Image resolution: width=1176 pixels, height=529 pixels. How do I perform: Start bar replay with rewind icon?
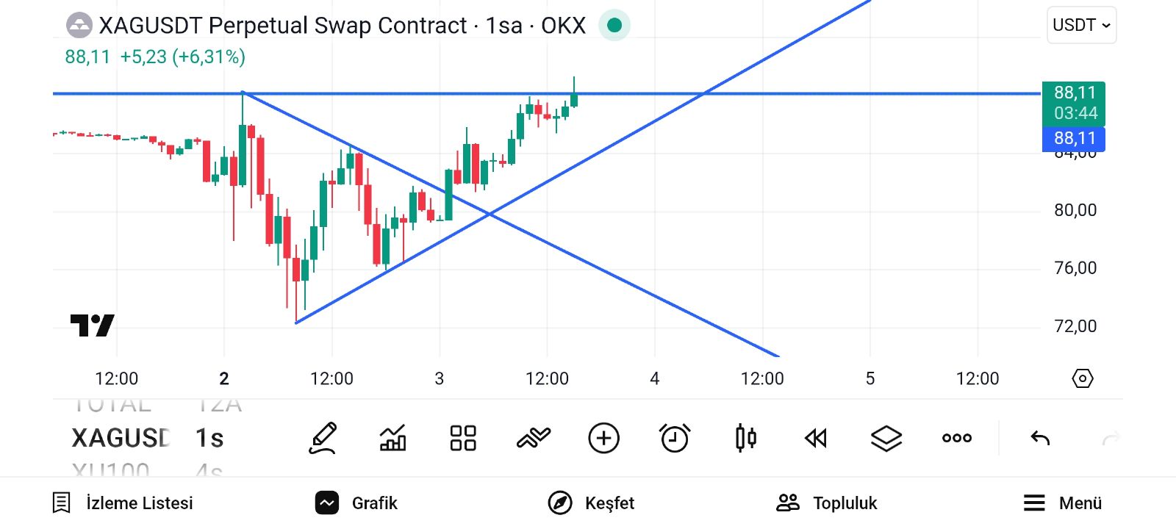pyautogui.click(x=816, y=439)
